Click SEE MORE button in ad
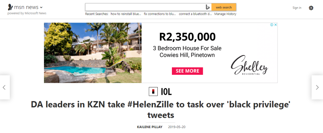Viewport: 323px width, 133px height. pyautogui.click(x=187, y=71)
